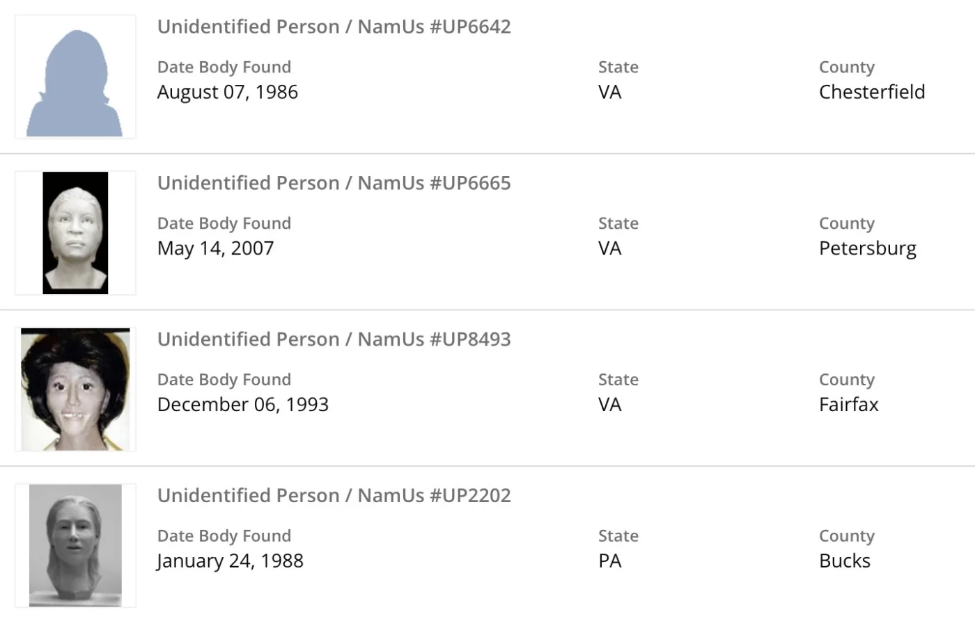
Task: Go to the NamUs #UP2202 case title
Action: coord(334,495)
